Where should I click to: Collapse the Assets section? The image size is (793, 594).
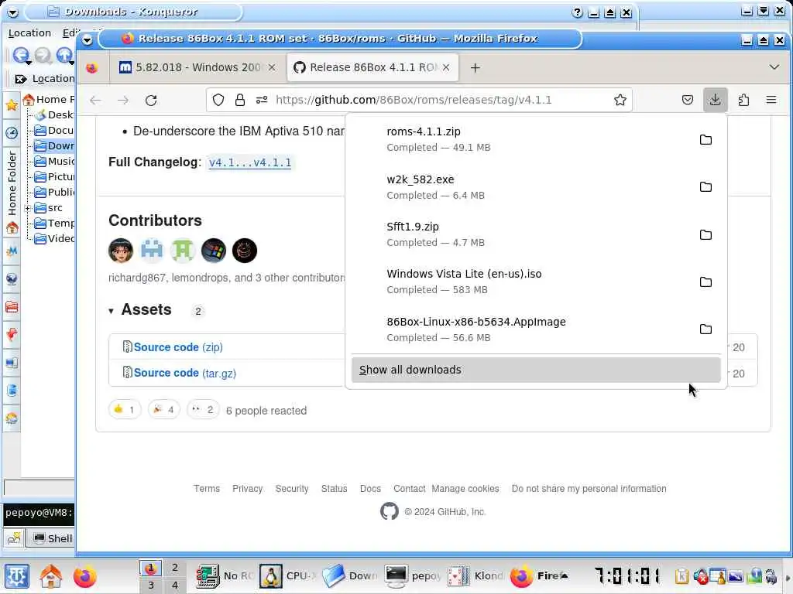coord(111,311)
